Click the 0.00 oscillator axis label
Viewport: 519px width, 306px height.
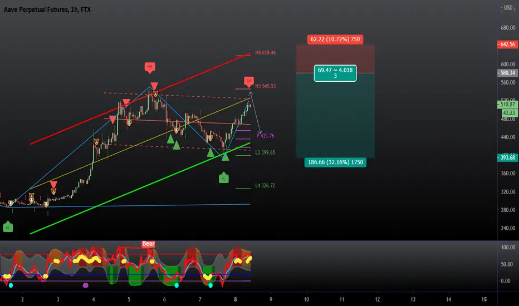coord(506,281)
